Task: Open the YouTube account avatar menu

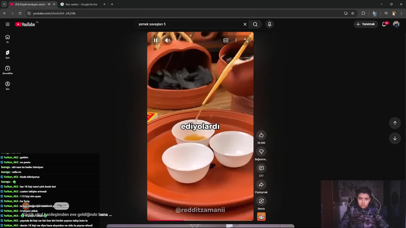Action: tap(396, 24)
